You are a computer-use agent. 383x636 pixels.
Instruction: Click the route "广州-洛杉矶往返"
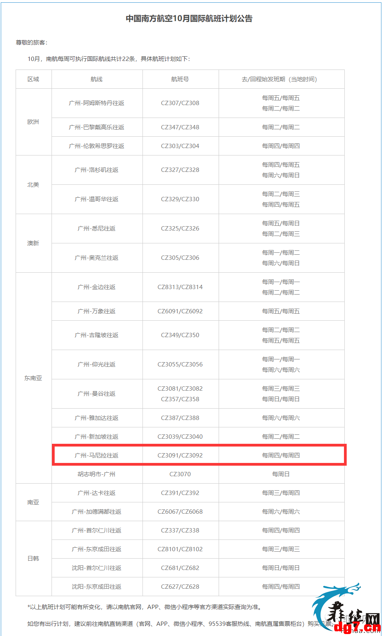tap(96, 170)
